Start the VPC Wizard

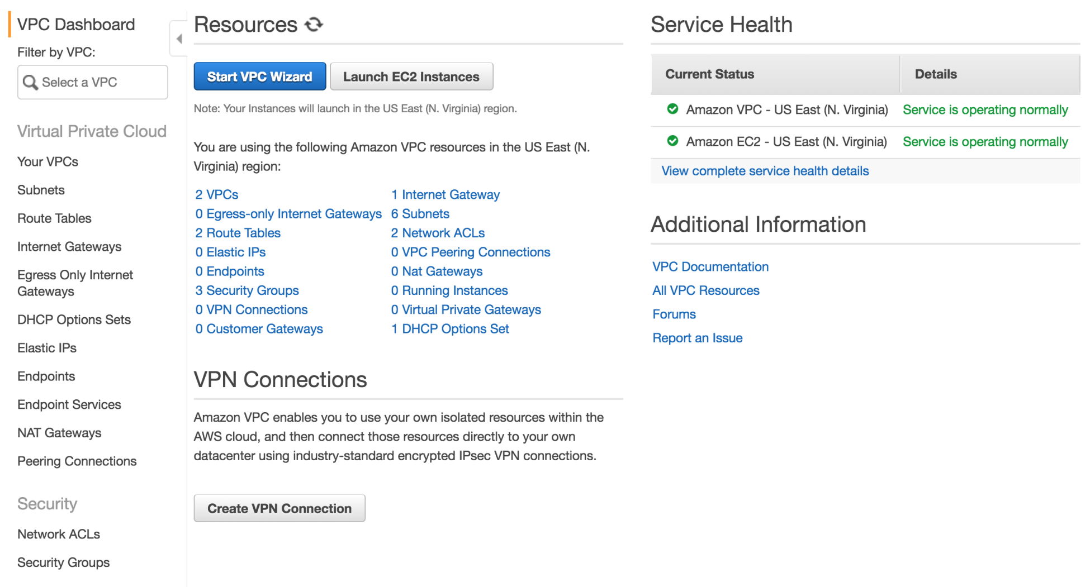pos(260,77)
